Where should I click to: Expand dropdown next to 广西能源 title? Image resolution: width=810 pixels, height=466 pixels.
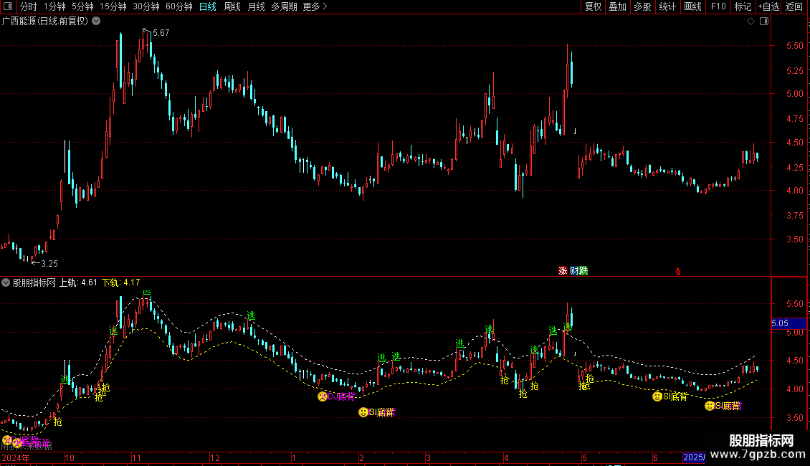[96, 22]
